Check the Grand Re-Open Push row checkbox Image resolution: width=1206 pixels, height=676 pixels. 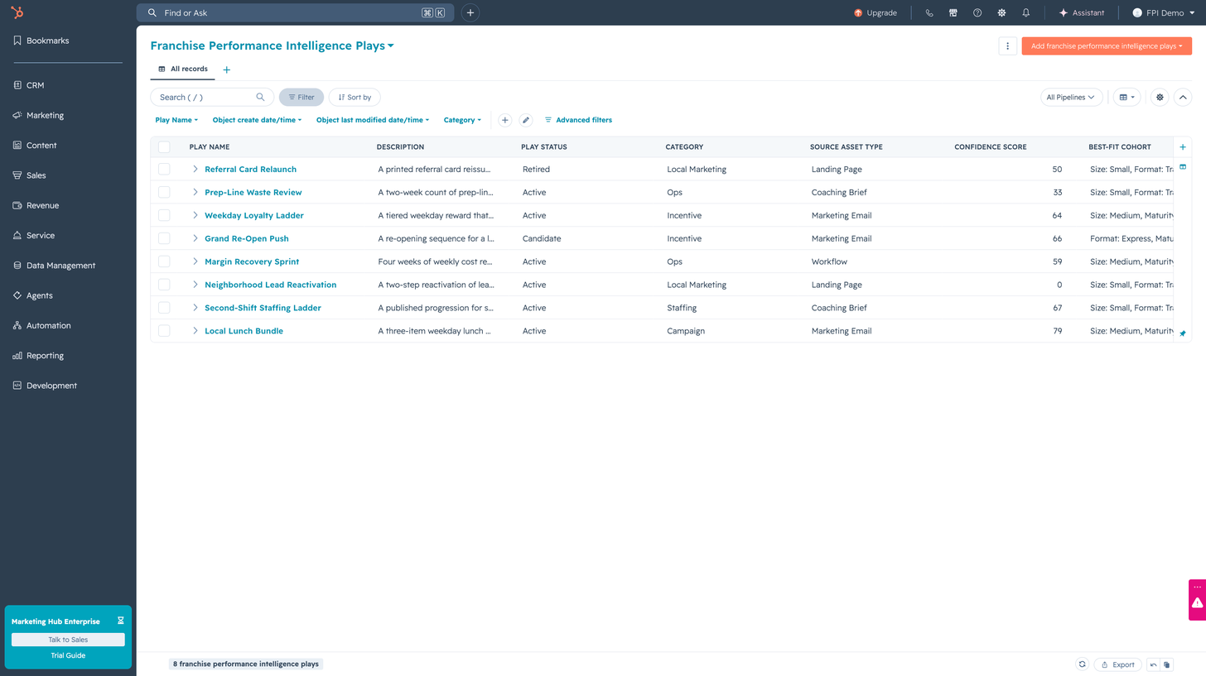coord(164,238)
